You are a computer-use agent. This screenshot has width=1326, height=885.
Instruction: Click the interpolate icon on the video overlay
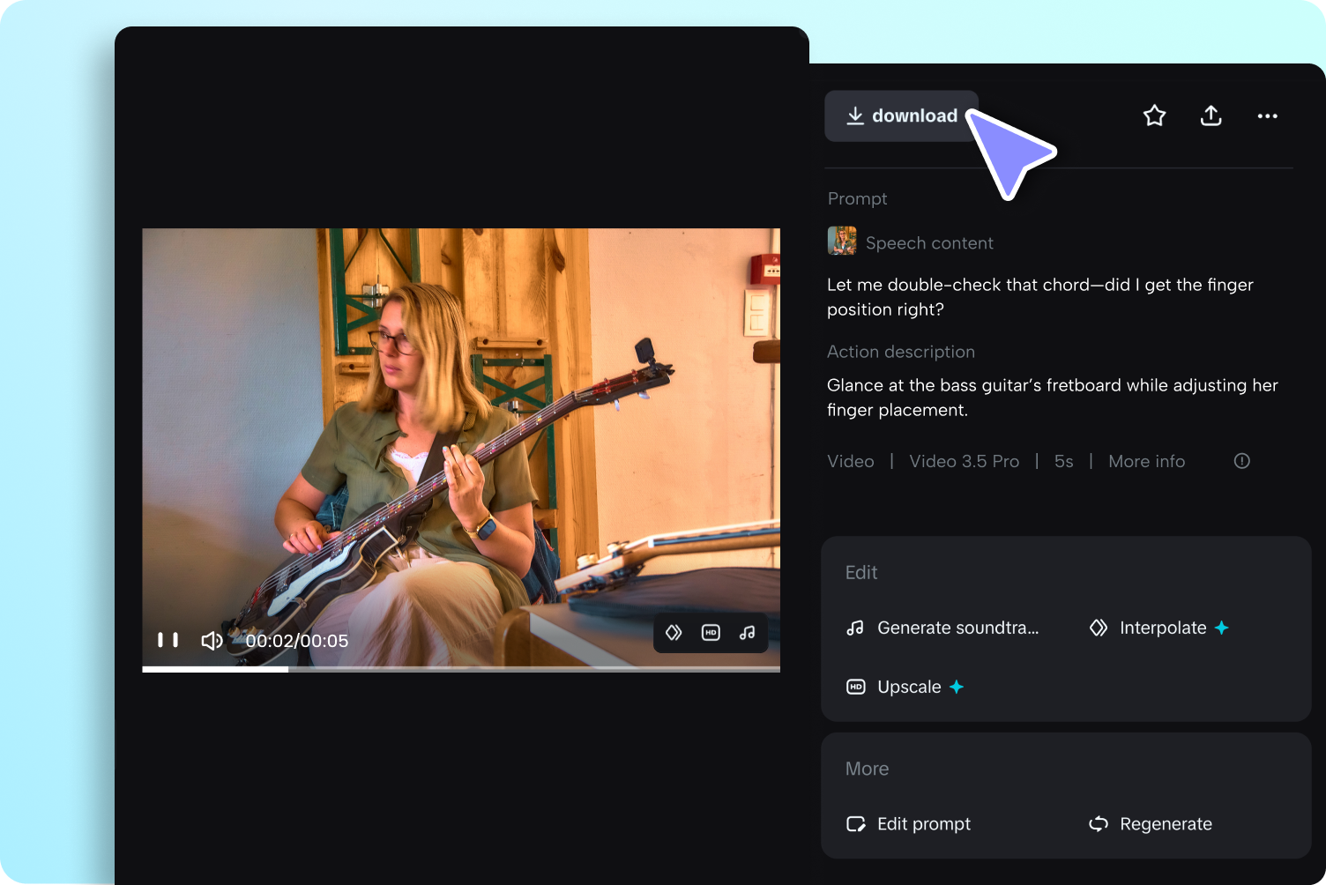pos(674,633)
